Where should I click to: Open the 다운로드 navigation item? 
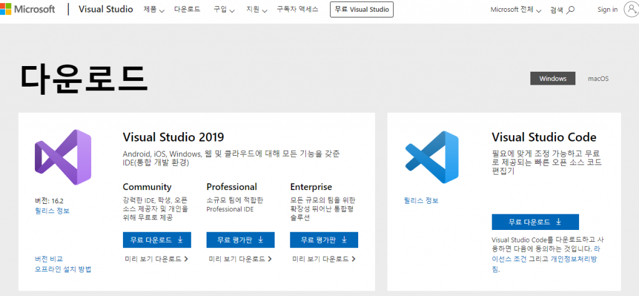click(x=188, y=10)
